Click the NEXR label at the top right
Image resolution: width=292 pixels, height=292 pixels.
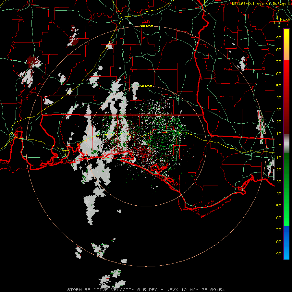[x=285, y=19]
